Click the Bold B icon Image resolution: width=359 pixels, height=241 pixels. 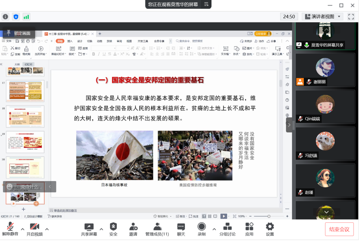click(x=94, y=54)
